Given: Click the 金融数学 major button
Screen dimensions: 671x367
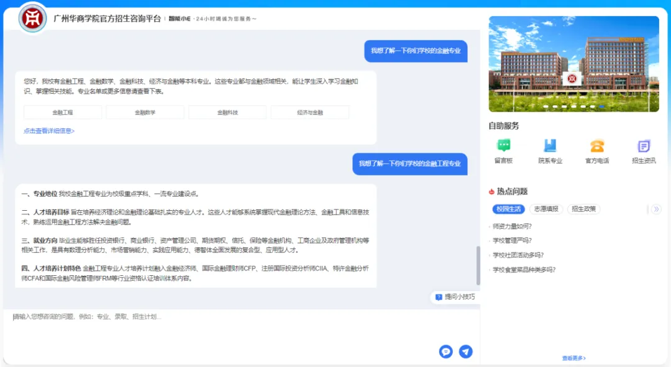Looking at the screenshot, I should pyautogui.click(x=145, y=112).
